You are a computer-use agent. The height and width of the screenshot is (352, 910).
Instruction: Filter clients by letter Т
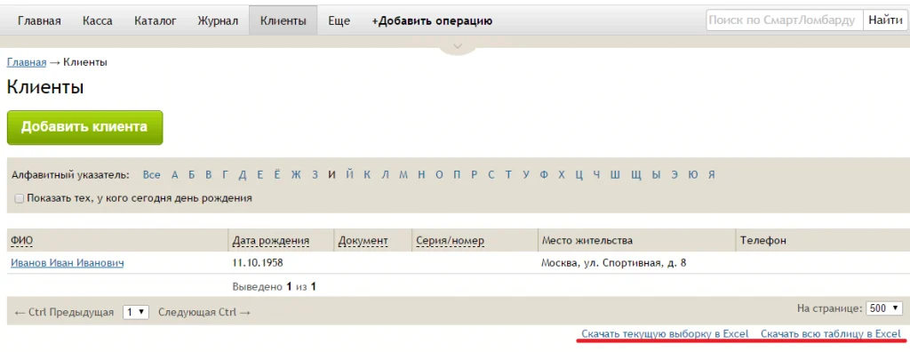point(508,175)
